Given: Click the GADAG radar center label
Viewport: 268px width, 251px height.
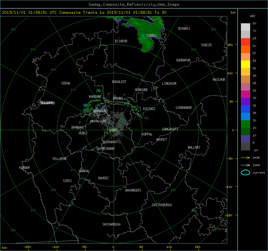Looking at the screenshot, I should [x=113, y=130].
